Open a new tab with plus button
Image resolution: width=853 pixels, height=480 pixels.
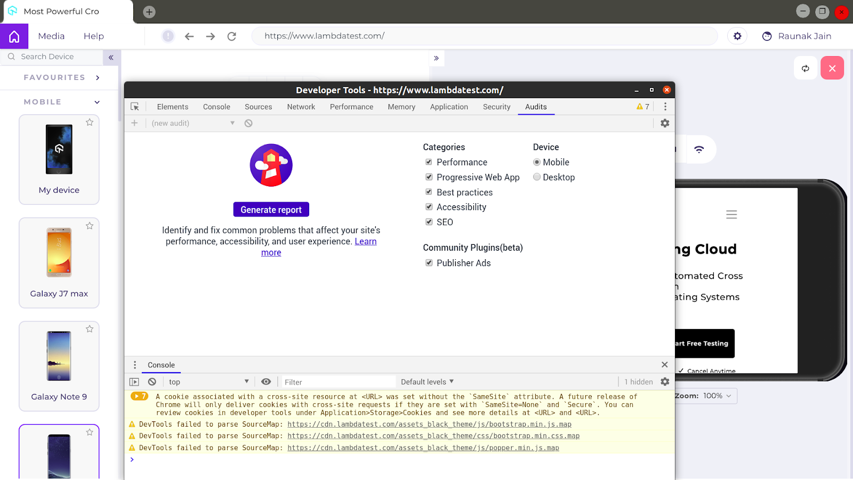pos(149,12)
